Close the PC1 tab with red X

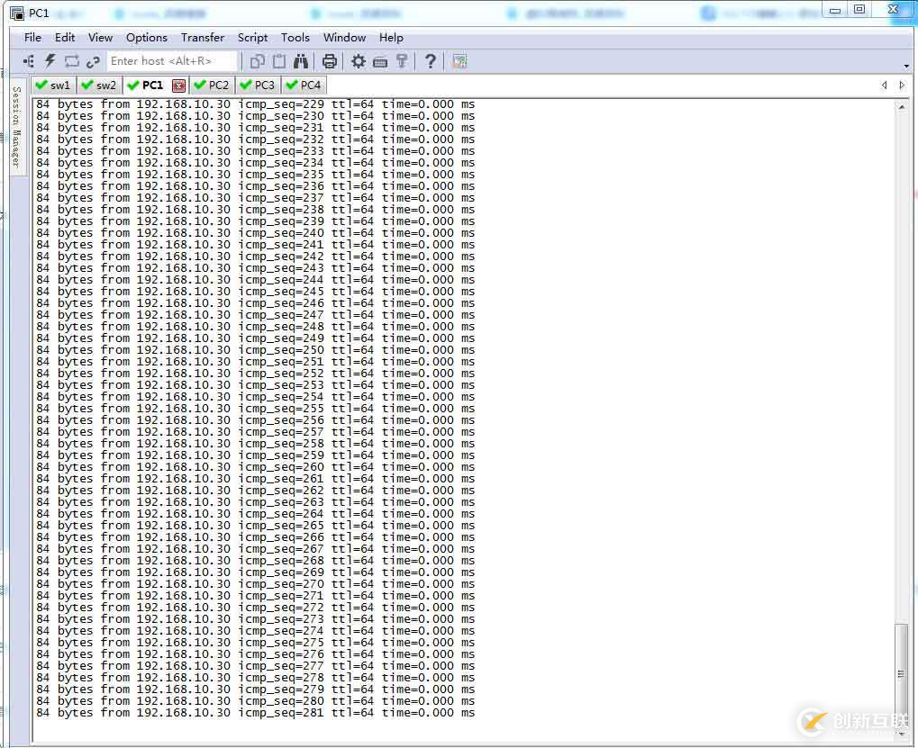point(178,86)
